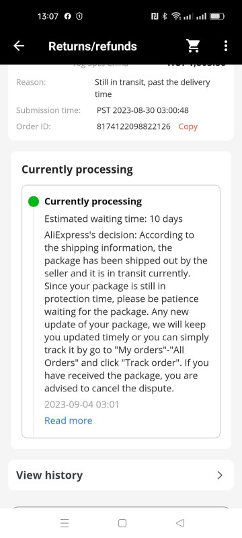242x538 pixels.
Task: Tap the back arrow in header
Action: (19, 46)
